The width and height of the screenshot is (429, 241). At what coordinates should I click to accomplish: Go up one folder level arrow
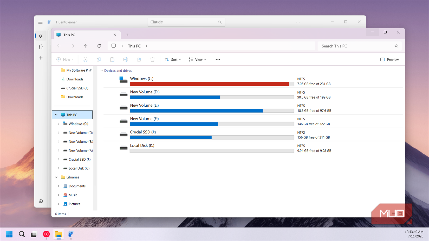(86, 46)
